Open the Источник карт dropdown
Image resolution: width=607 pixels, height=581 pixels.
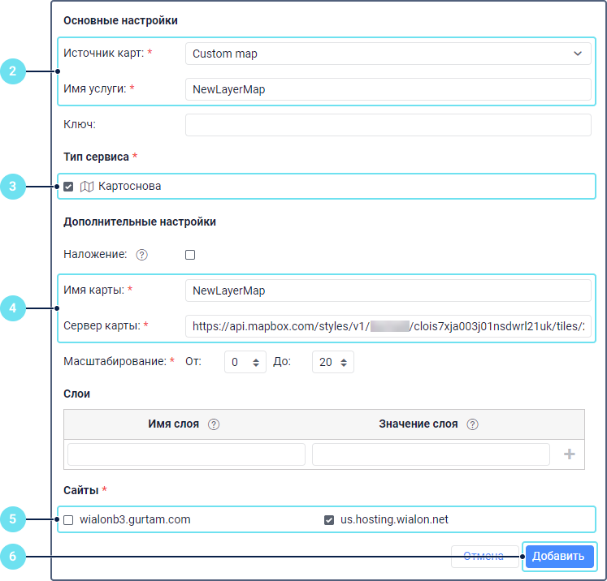pyautogui.click(x=388, y=54)
